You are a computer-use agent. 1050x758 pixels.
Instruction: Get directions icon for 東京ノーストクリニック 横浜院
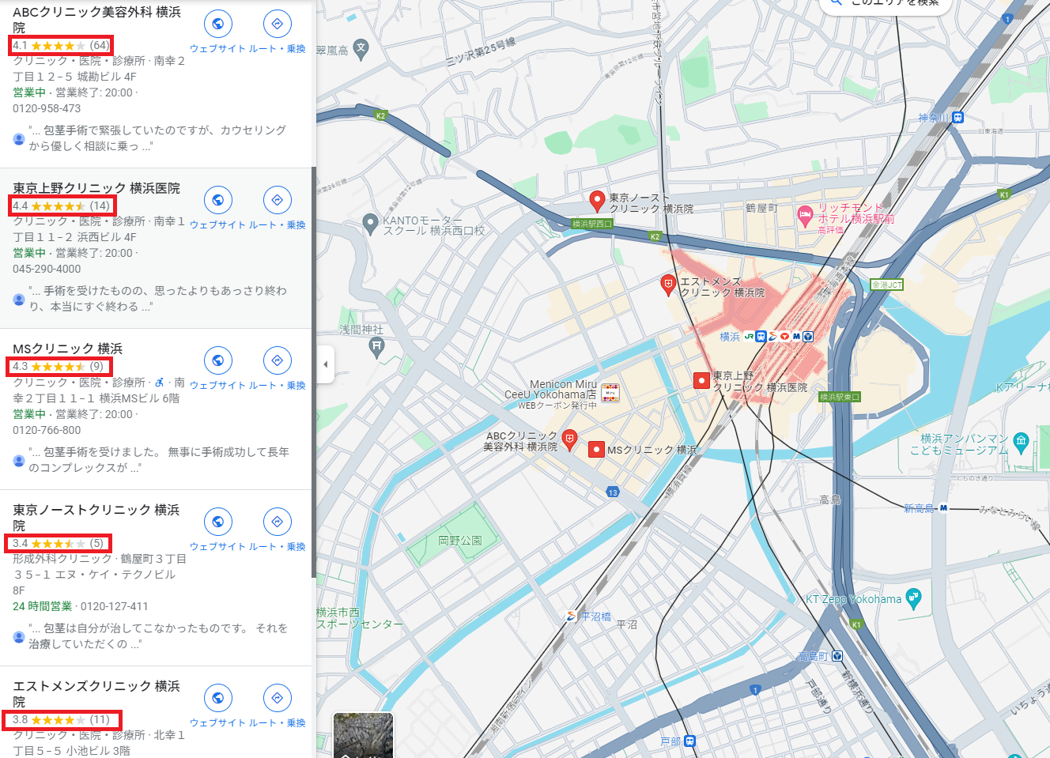pyautogui.click(x=277, y=522)
